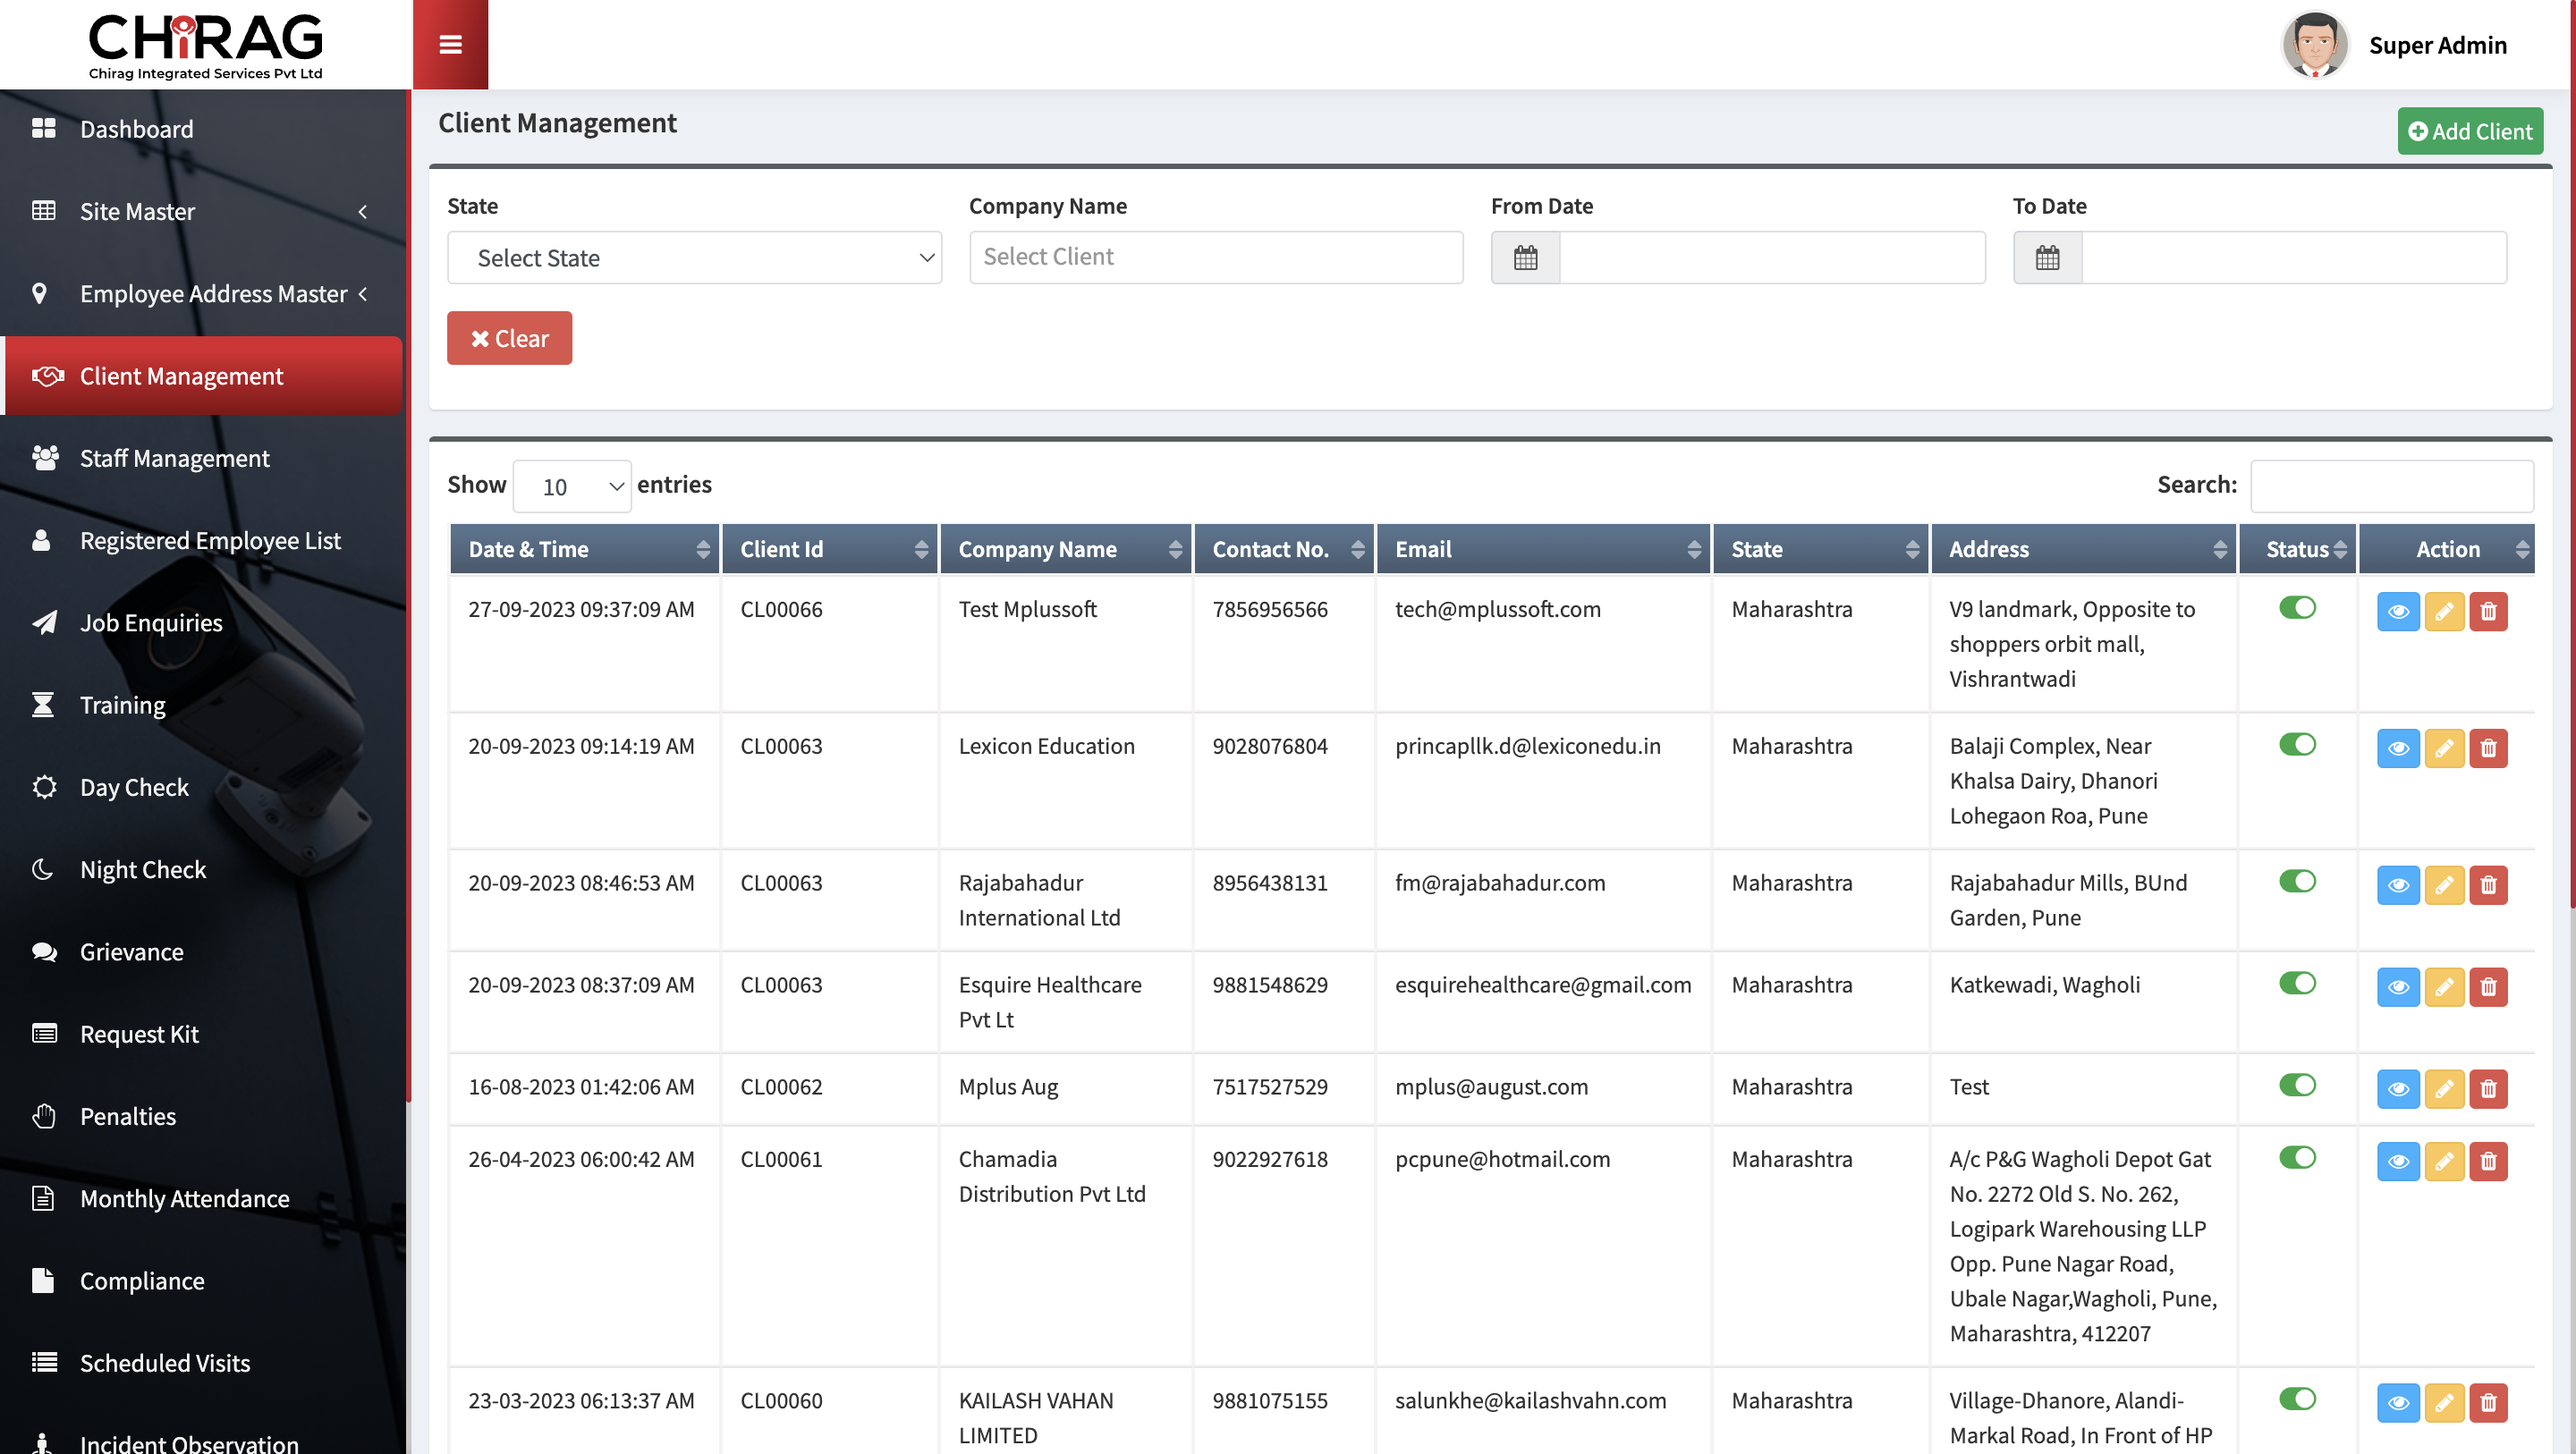Viewport: 2576px width, 1454px height.
Task: Click the table Search input box
Action: pyautogui.click(x=2392, y=486)
